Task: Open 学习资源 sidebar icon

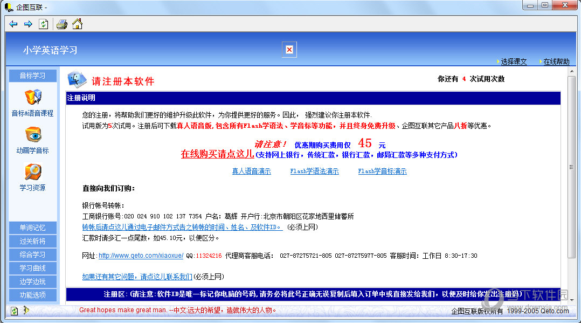Action: [x=33, y=172]
